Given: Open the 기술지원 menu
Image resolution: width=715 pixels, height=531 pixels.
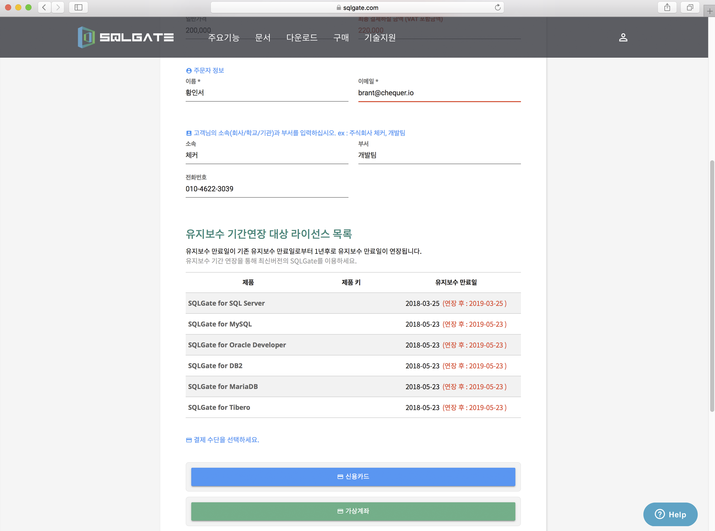Looking at the screenshot, I should pyautogui.click(x=380, y=38).
